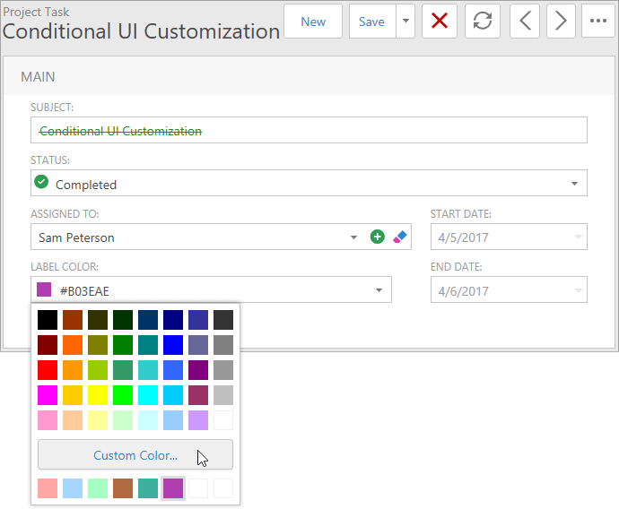The image size is (619, 509).
Task: Click the green Completed status checkmark icon
Action: coord(41,183)
